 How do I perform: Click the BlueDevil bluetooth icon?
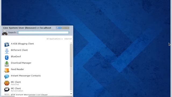[x=7, y=57]
